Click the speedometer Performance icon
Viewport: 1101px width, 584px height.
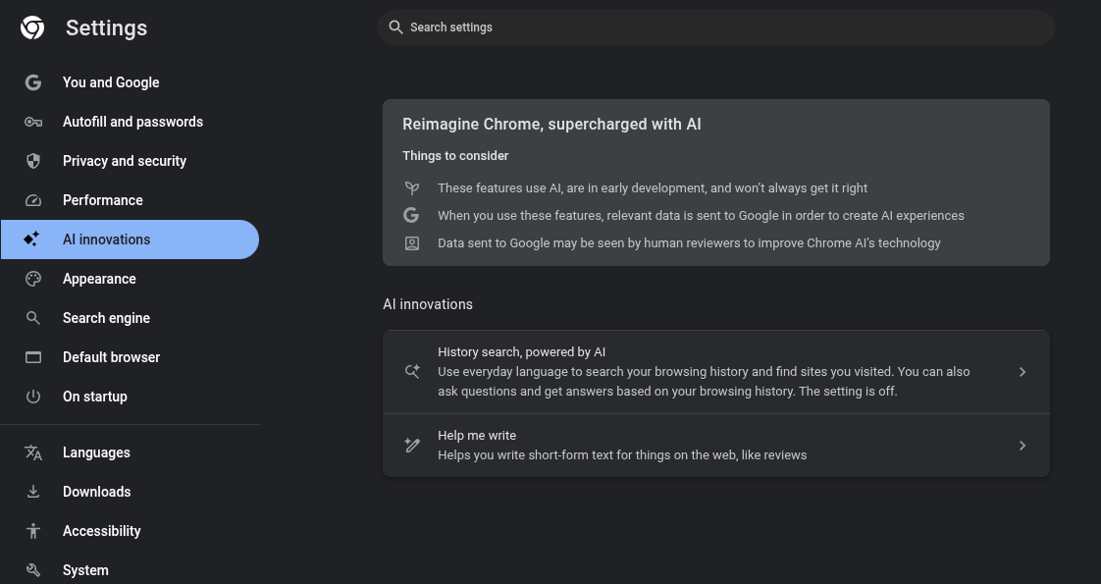tap(33, 200)
